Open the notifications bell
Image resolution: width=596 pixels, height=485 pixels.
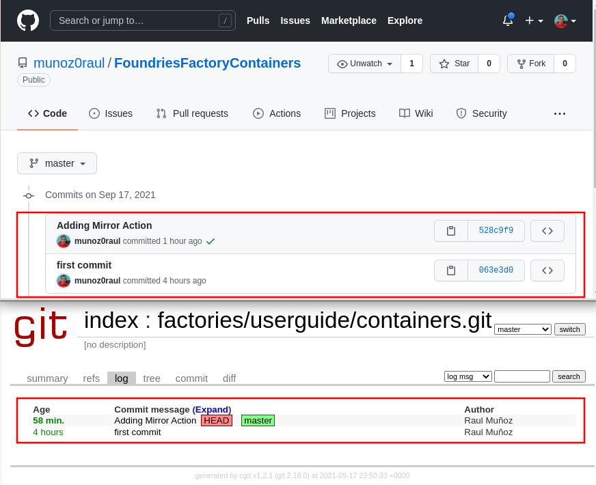(507, 20)
